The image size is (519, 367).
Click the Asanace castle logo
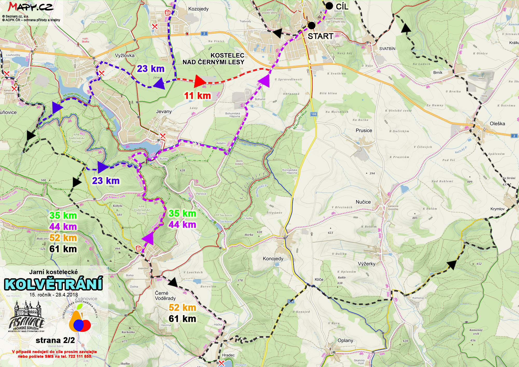tap(27, 317)
